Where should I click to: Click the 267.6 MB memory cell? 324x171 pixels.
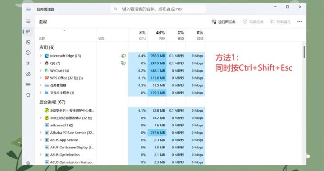pos(157,133)
